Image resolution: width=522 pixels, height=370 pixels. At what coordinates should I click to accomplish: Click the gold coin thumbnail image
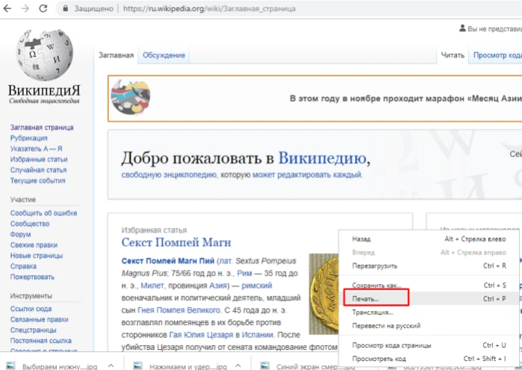coord(323,294)
